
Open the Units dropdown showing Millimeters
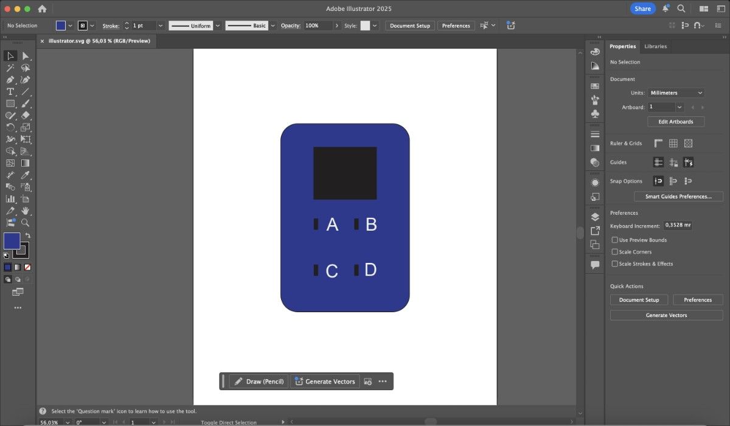676,93
